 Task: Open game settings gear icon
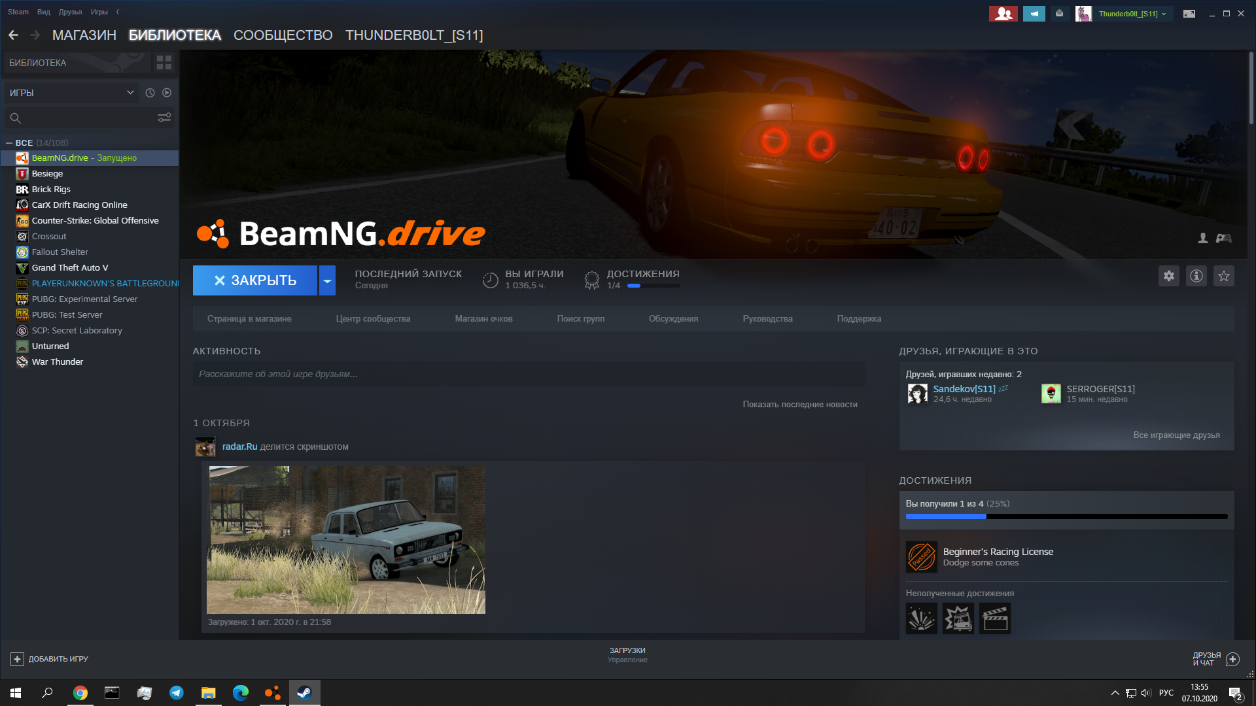click(1169, 276)
